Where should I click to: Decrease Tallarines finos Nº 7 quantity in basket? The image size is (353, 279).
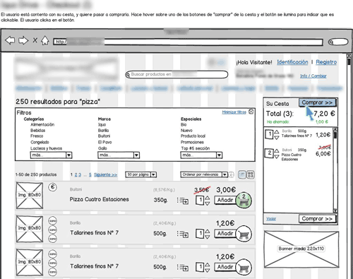click(x=277, y=137)
